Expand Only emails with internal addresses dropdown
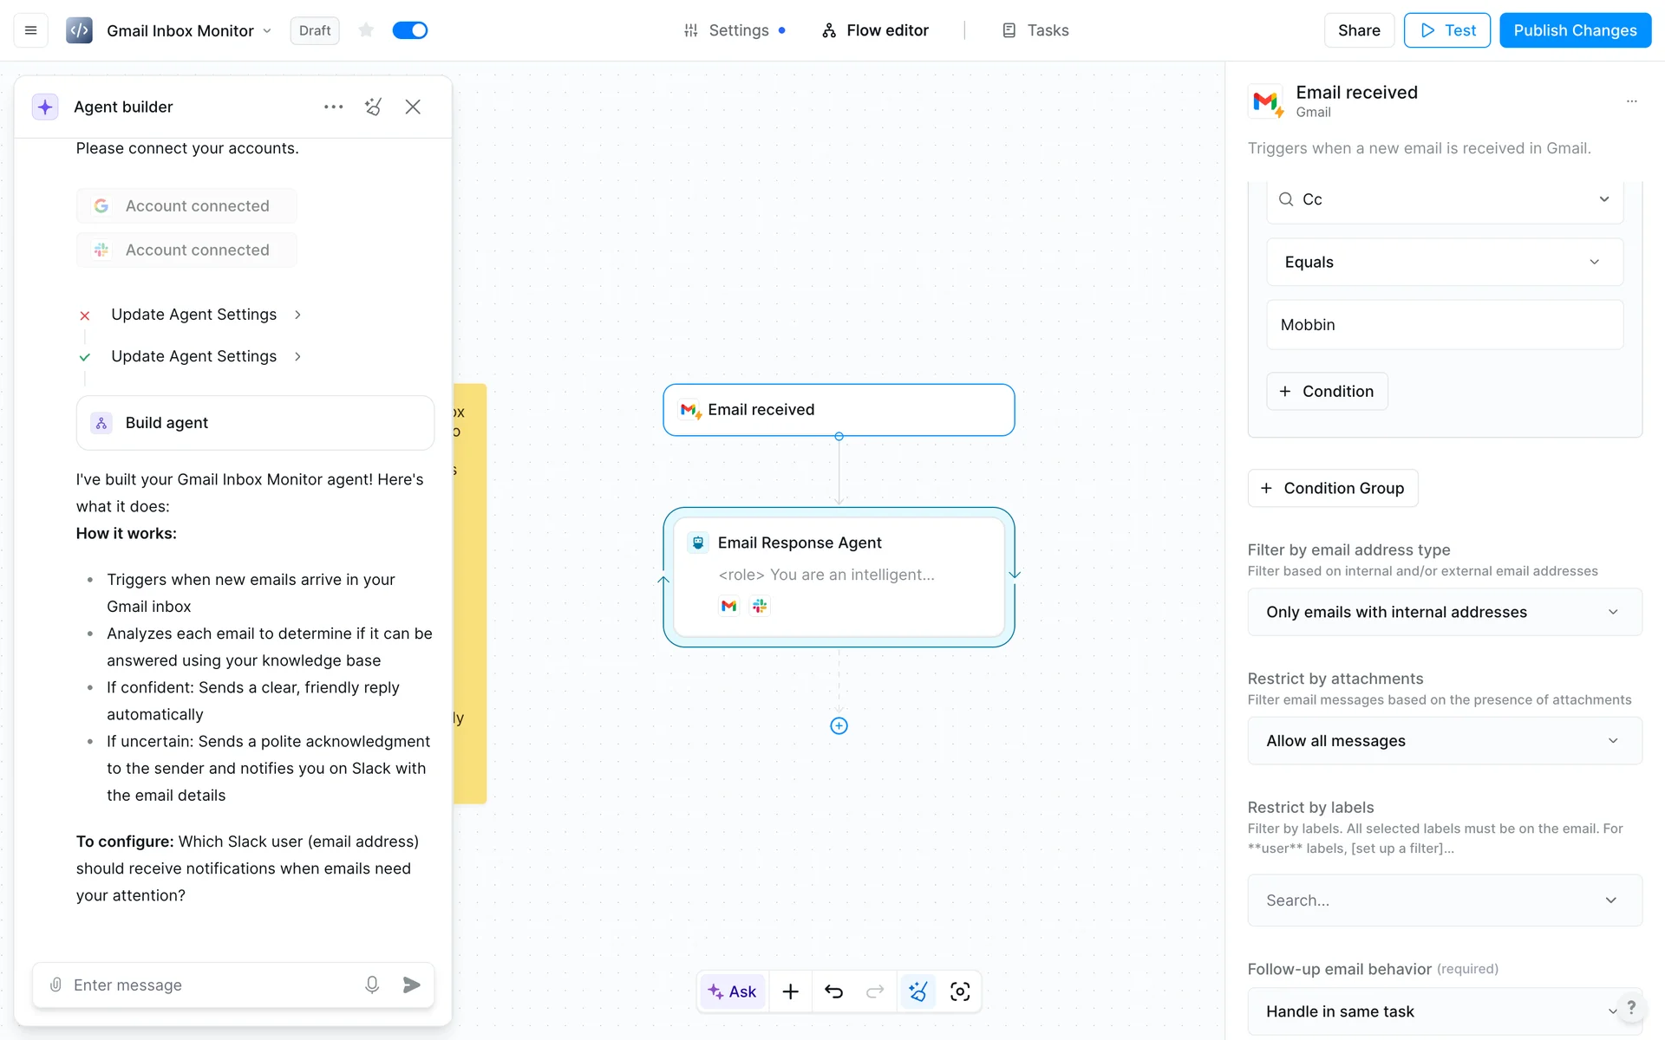 (1444, 612)
